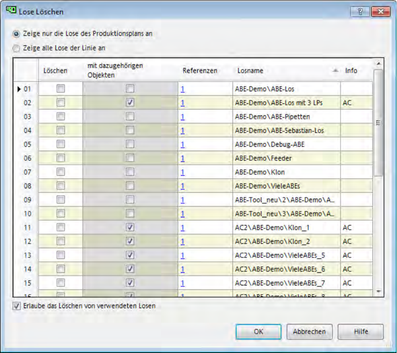The height and width of the screenshot is (353, 397).
Task: Toggle 'mit dazugehörigen Objekten' in row 01
Action: click(x=130, y=89)
